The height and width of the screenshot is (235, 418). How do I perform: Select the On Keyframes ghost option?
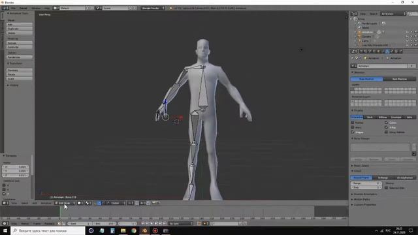point(405,178)
